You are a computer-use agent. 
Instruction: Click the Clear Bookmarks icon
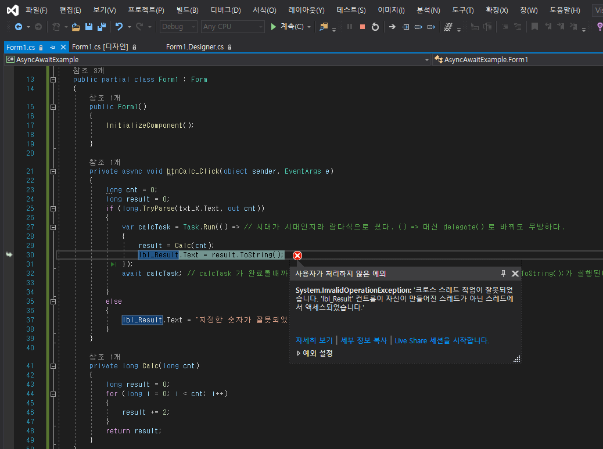tap(573, 27)
